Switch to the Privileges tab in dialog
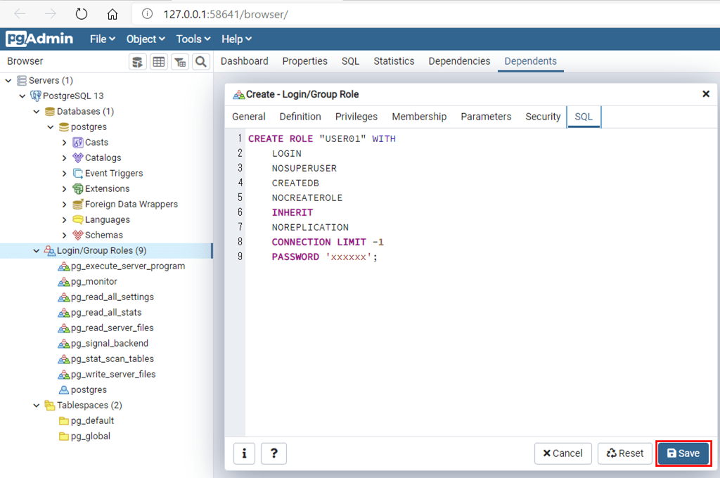 click(356, 117)
